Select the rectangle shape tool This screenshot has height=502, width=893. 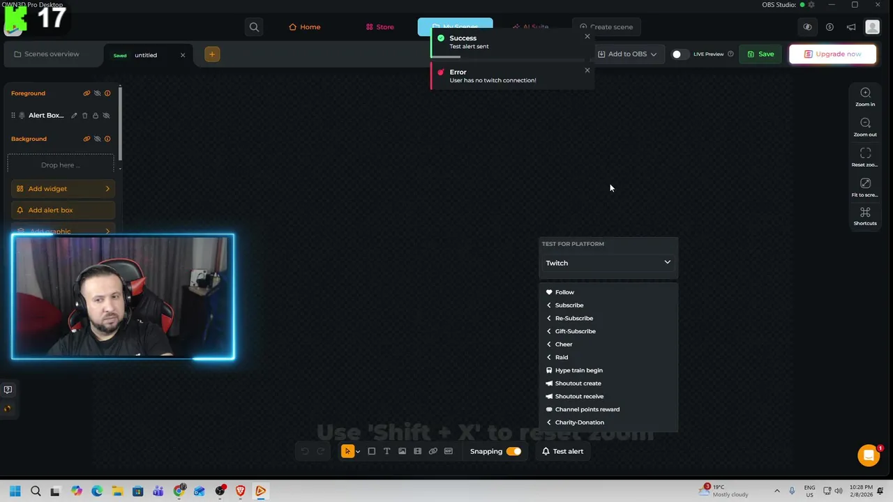372,451
